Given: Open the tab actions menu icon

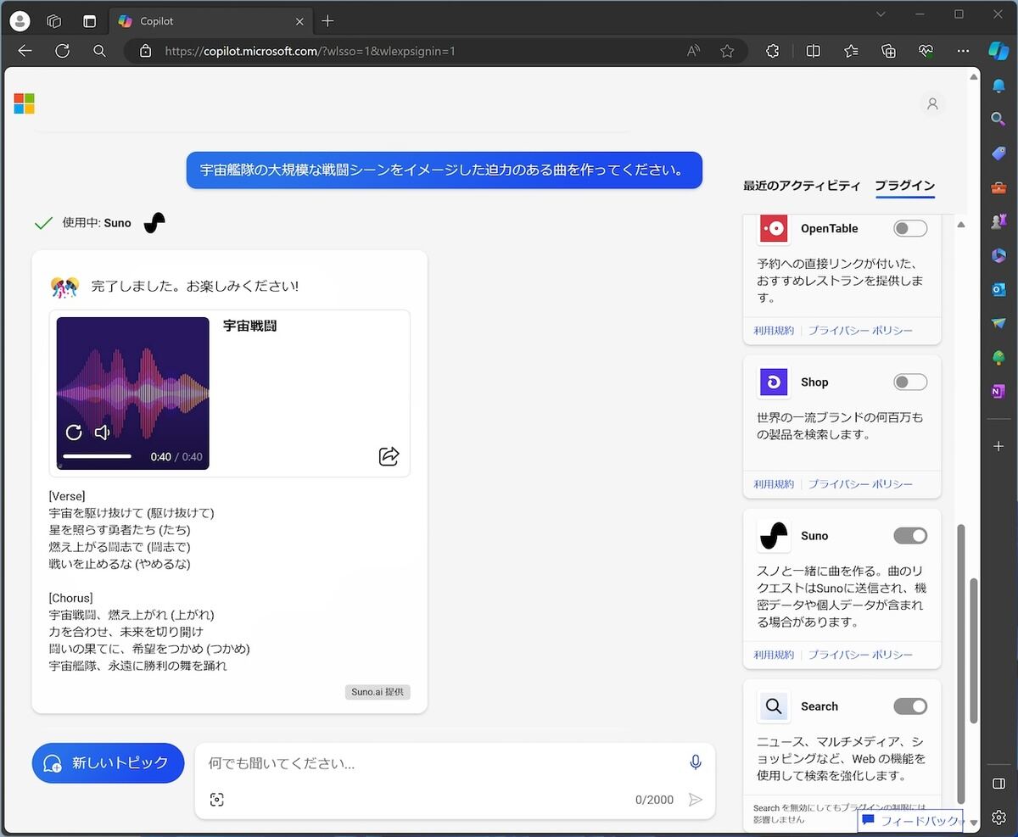Looking at the screenshot, I should [x=89, y=21].
